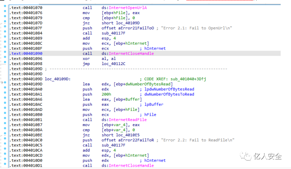This screenshot has width=291, height=169.
Task: Toggle breakpoint dot at address 004010BE
Action: pyautogui.click(x=5, y=133)
